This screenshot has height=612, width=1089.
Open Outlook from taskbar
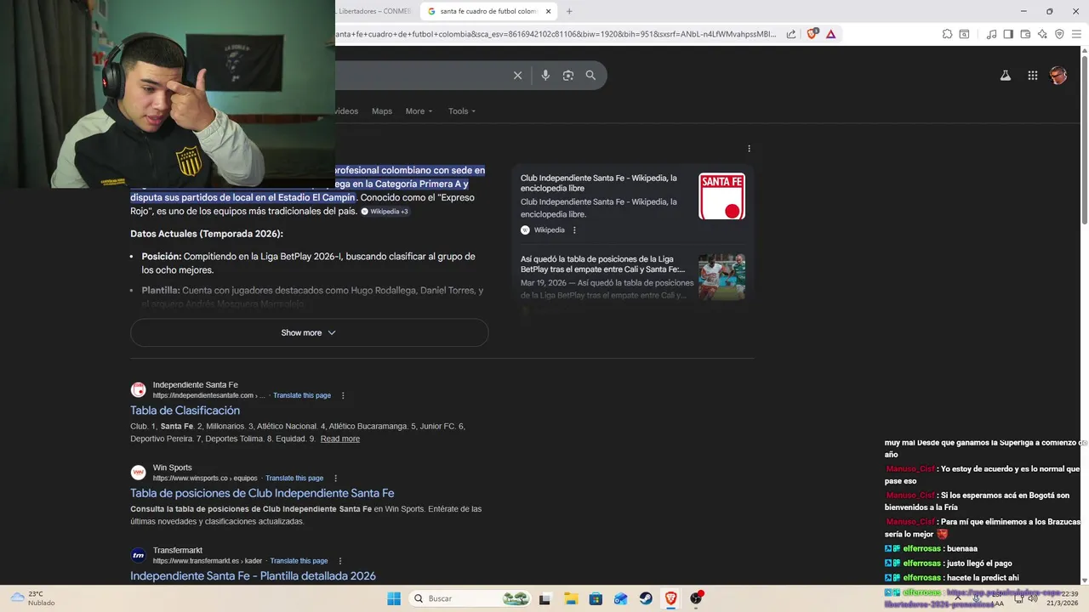point(621,598)
